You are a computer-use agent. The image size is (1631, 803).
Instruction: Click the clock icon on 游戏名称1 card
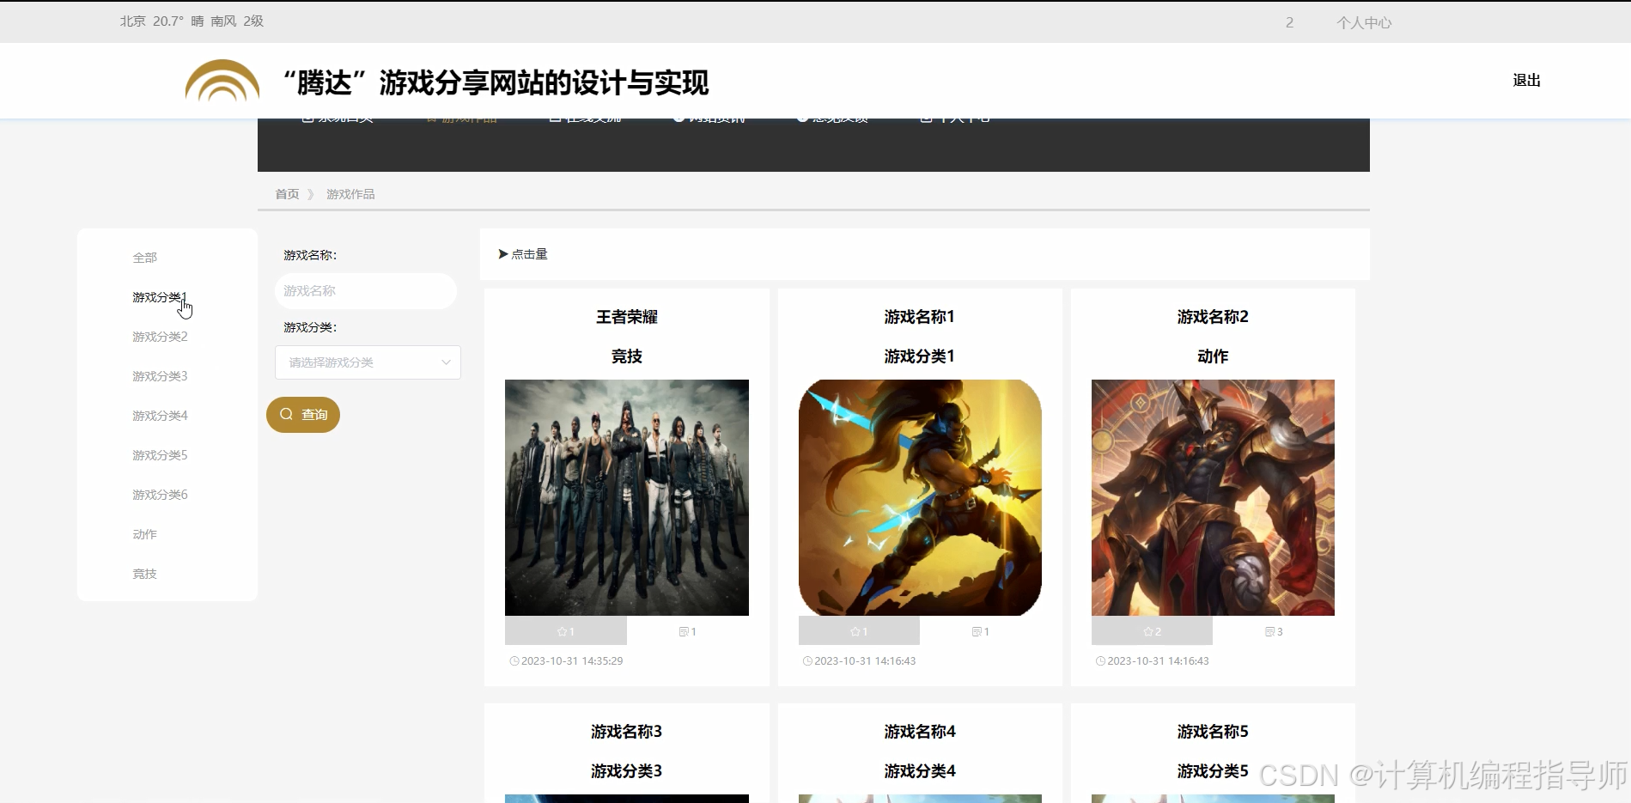coord(807,661)
